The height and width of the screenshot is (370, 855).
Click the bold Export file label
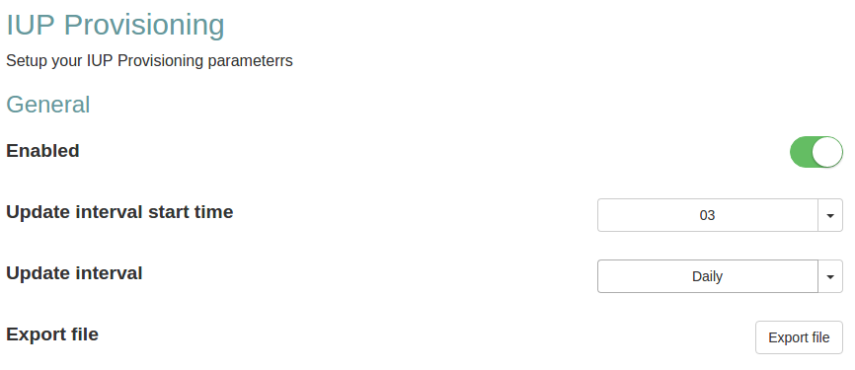52,333
